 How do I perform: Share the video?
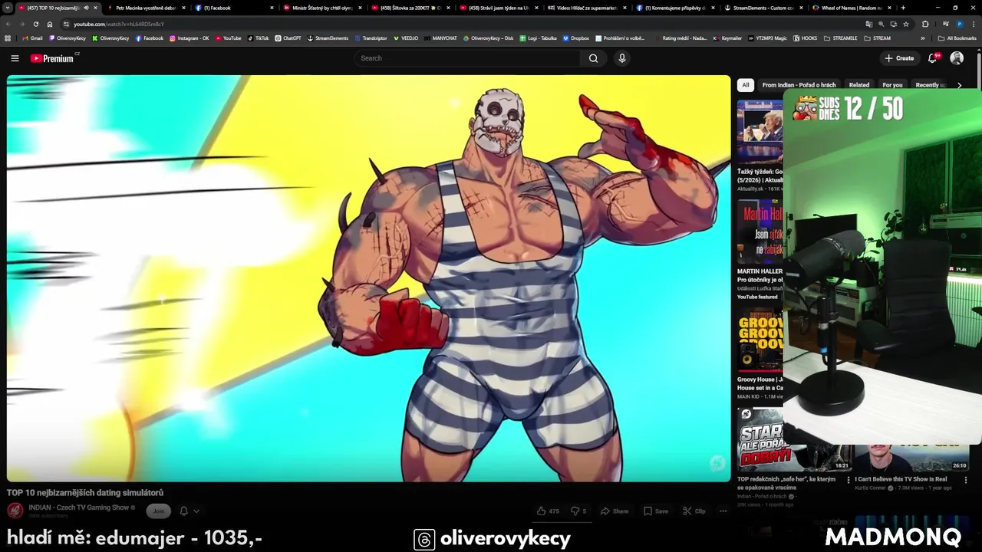pos(615,511)
